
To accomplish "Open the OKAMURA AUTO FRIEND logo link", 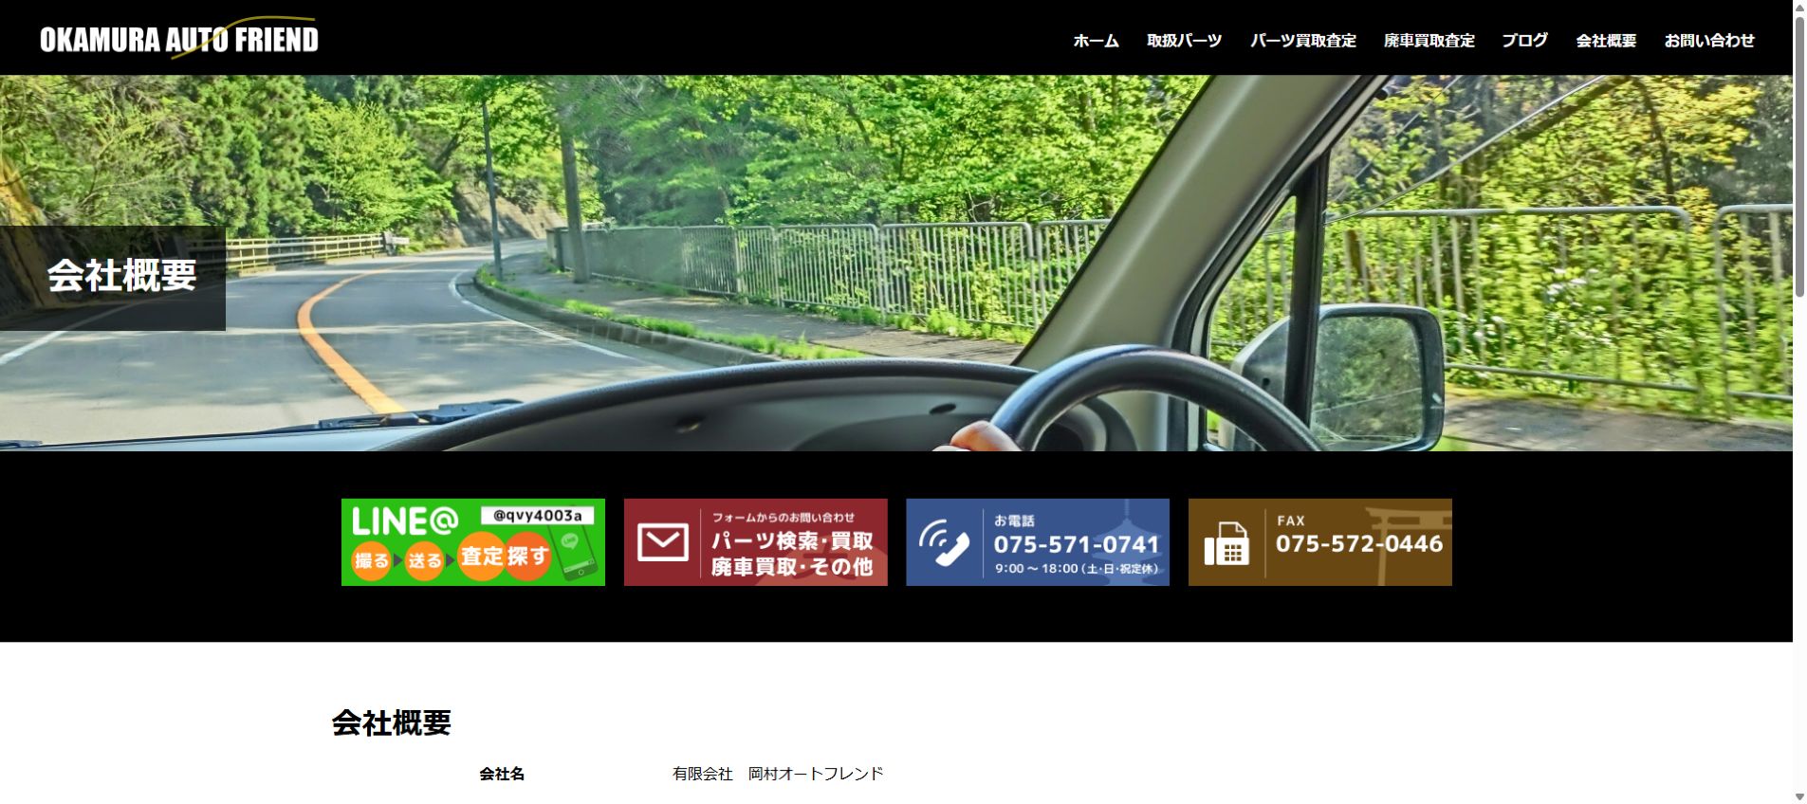I will [x=178, y=38].
